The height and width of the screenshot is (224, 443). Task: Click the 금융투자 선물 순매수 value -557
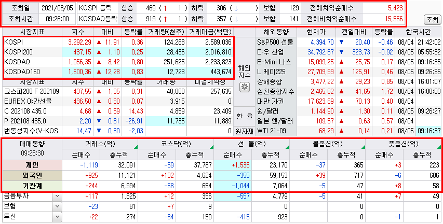[x=243, y=196]
